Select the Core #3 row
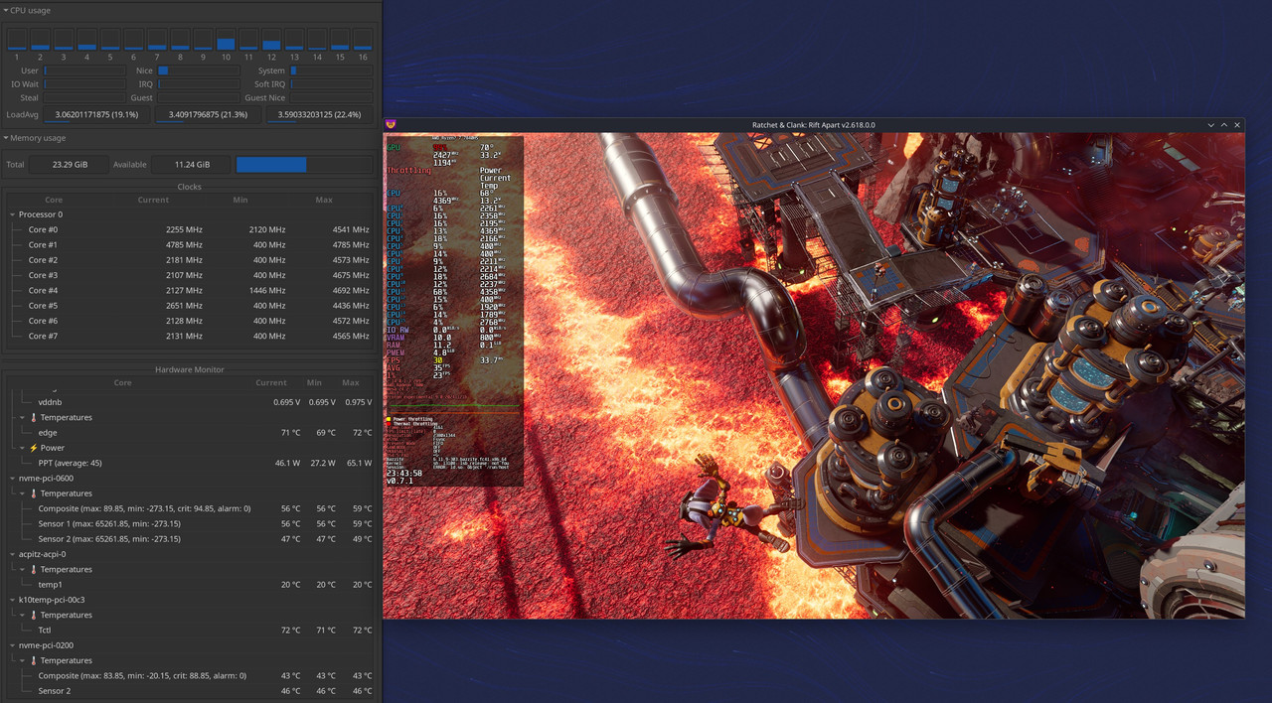The image size is (1272, 703). pos(191,275)
